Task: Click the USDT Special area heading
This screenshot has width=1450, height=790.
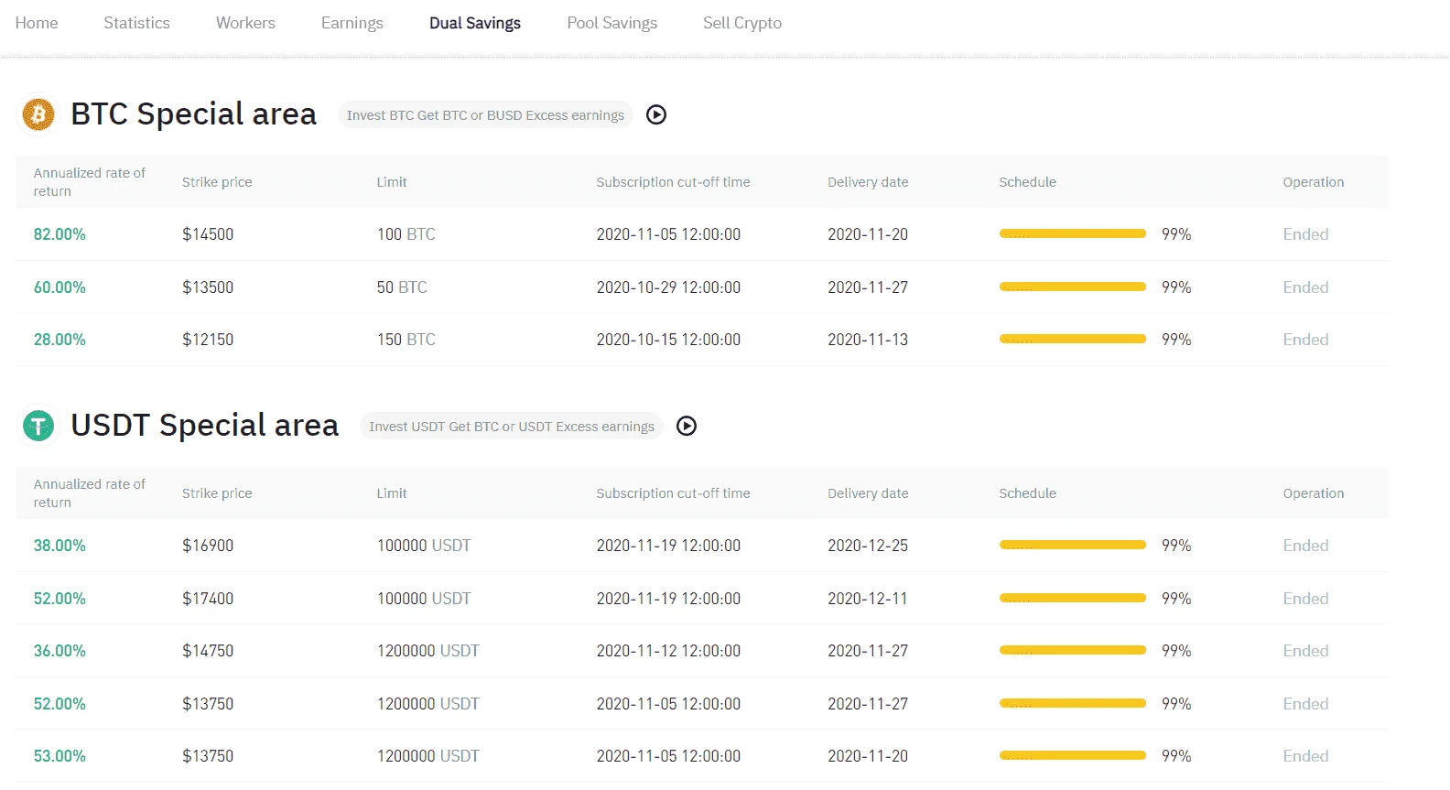Action: [204, 426]
